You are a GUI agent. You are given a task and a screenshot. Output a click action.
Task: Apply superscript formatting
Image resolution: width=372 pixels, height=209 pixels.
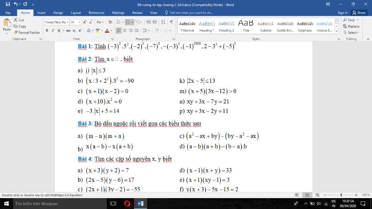coord(80,30)
